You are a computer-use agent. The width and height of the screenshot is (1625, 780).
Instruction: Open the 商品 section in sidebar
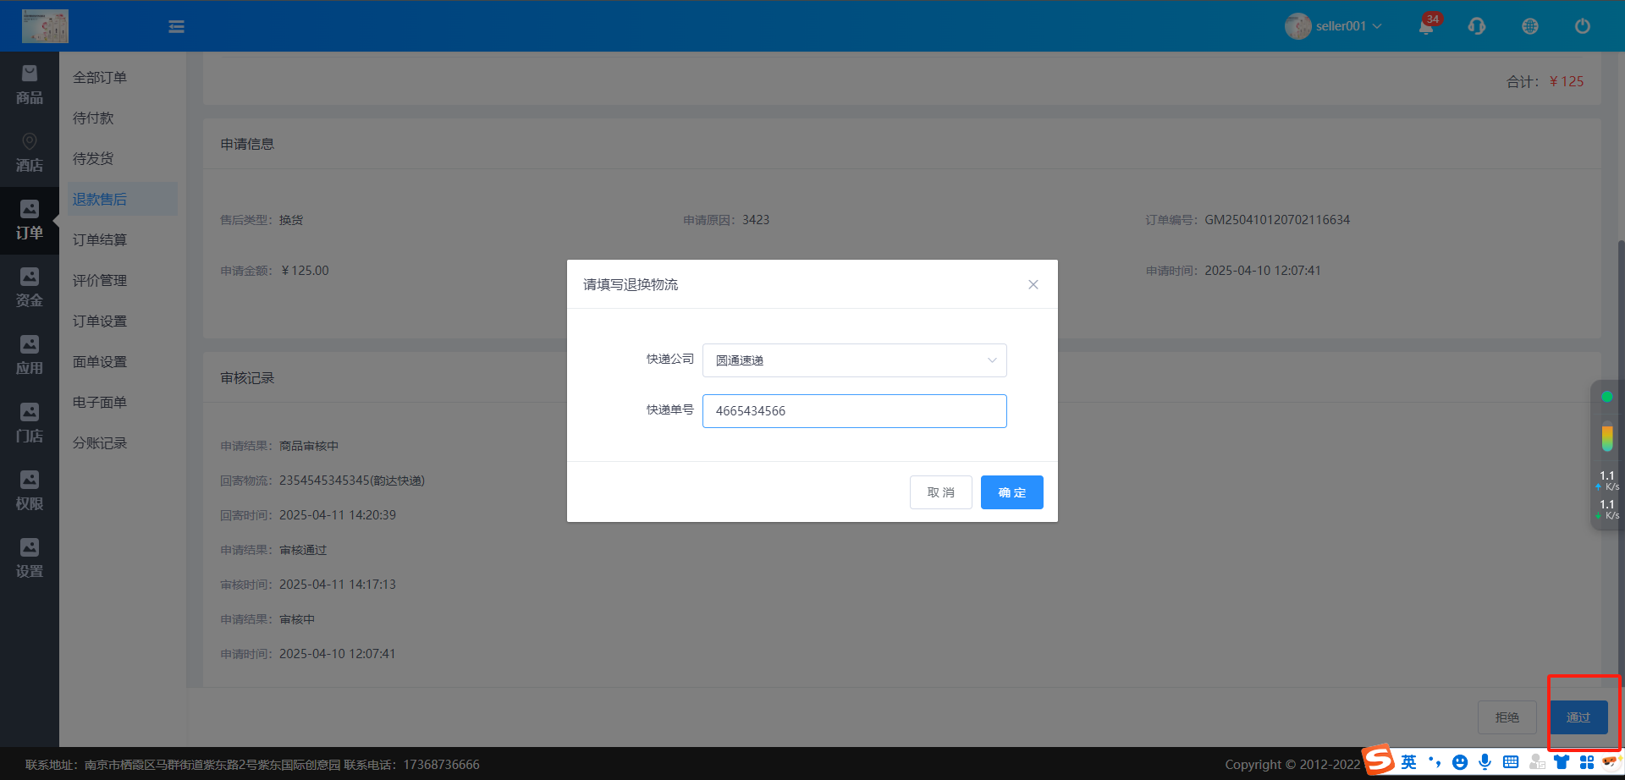(x=30, y=85)
